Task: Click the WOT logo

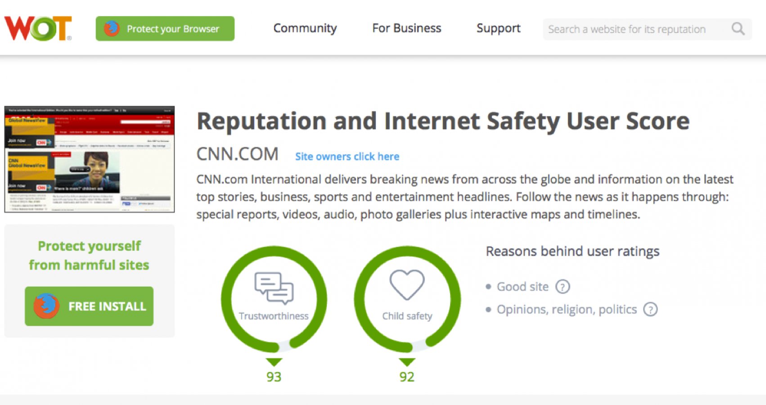Action: click(38, 28)
